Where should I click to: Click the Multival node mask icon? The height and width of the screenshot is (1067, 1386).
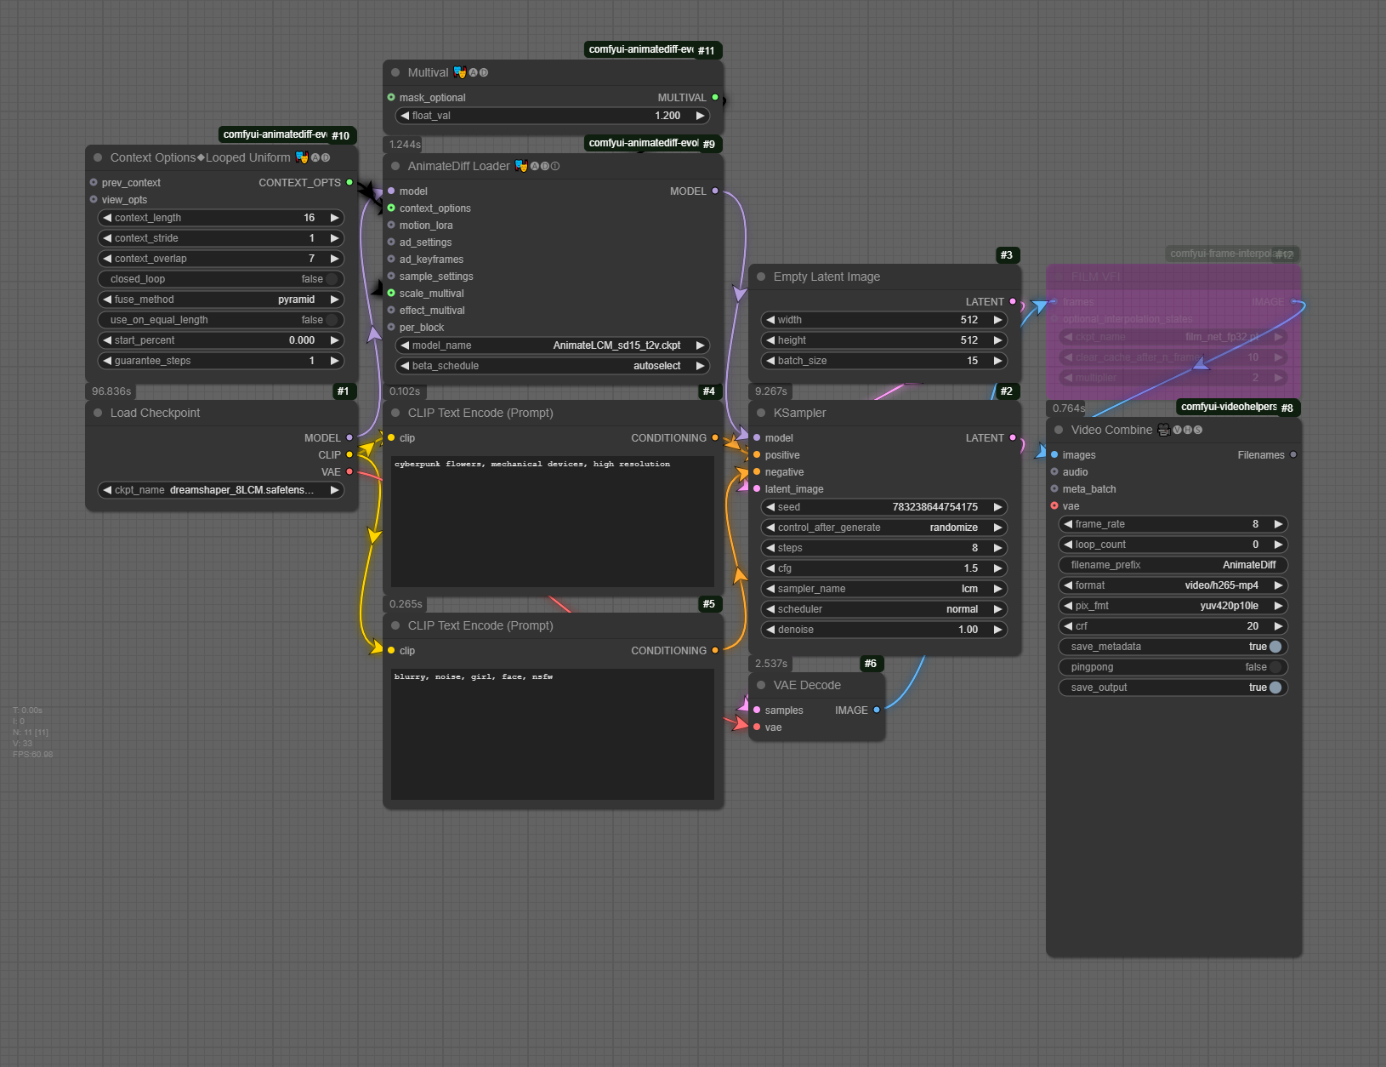(460, 72)
